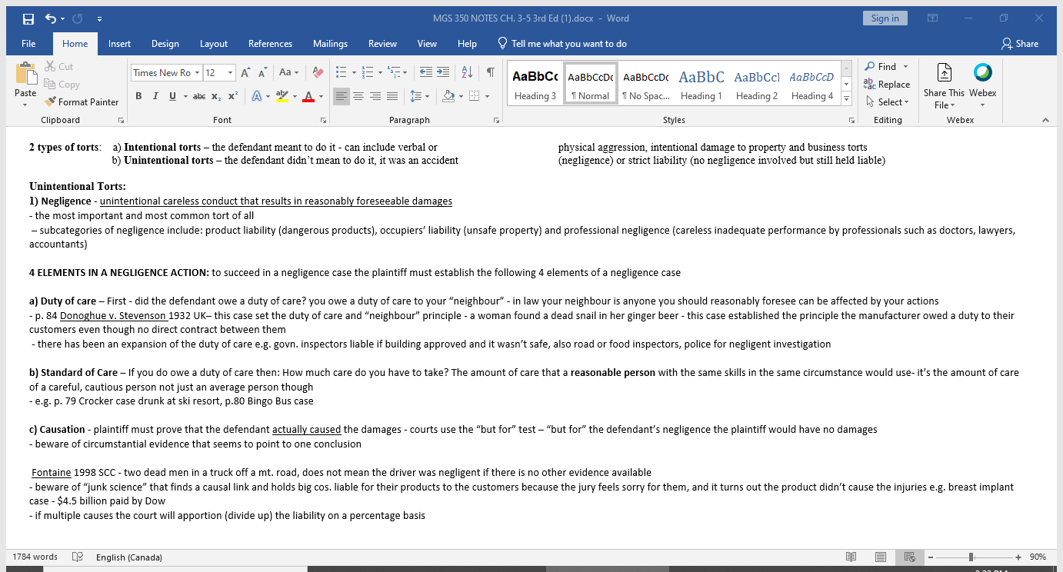Toggle superscript formatting
Screen dimensions: 1063x572
coord(231,96)
